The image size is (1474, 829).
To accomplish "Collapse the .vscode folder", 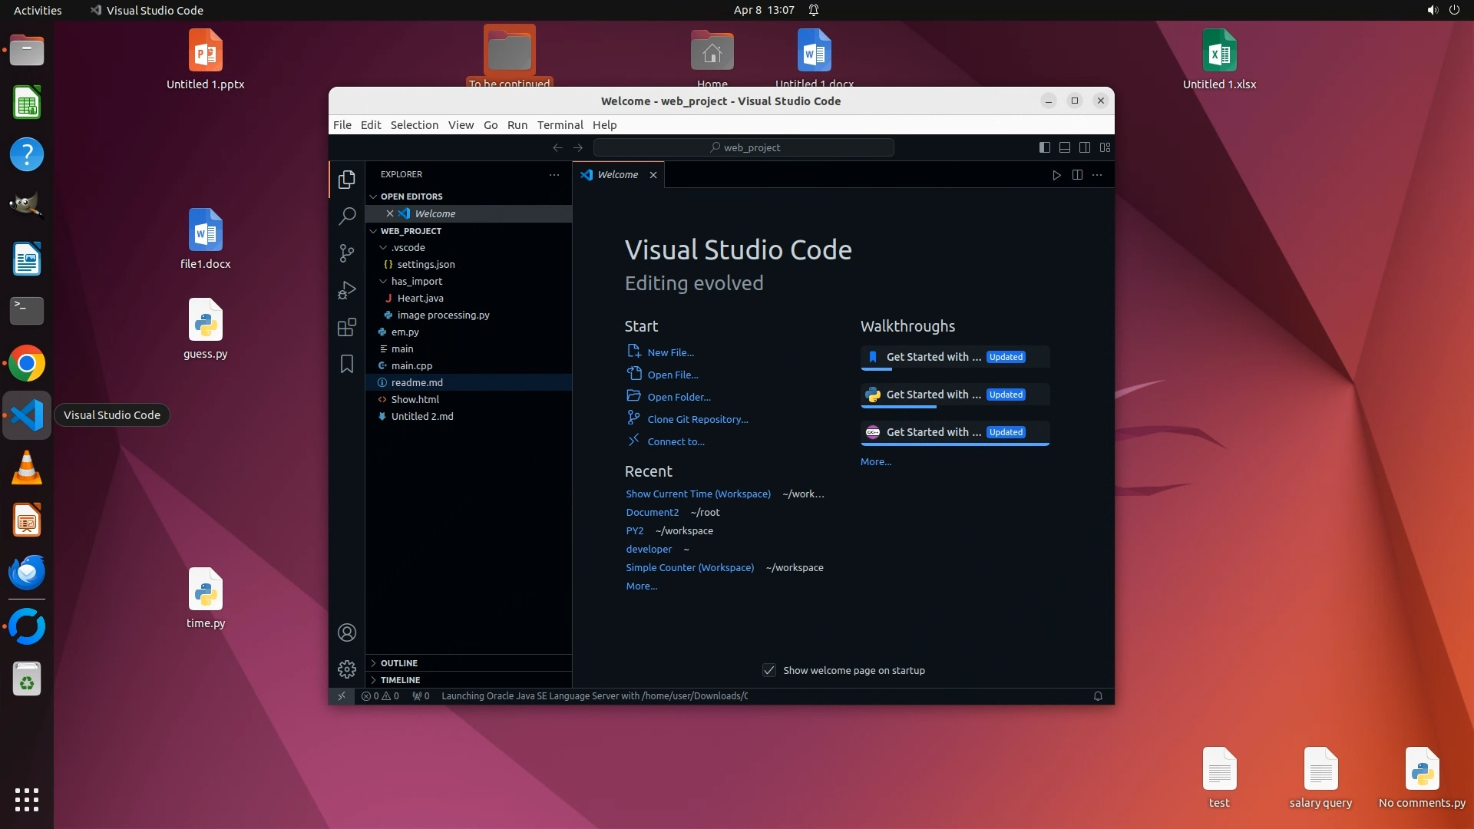I will click(383, 248).
